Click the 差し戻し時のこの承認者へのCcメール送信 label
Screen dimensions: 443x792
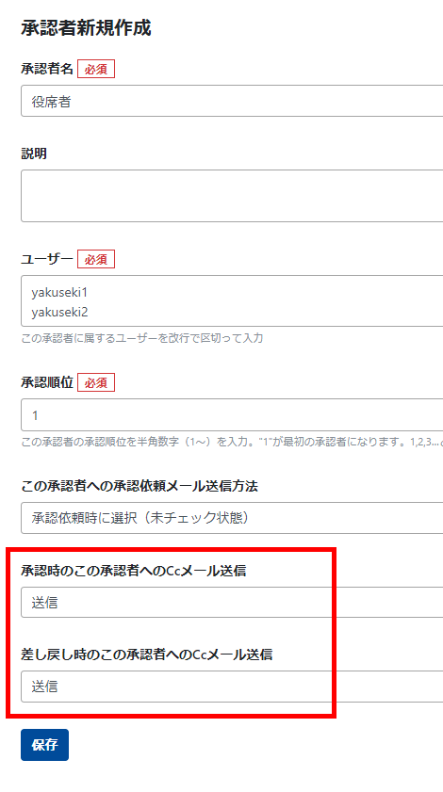pos(147,655)
